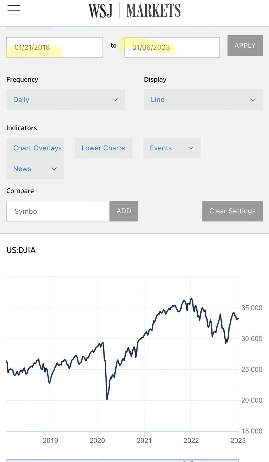Click the News chevron arrow icon
Viewport: 269px width, 462px height.
pos(54,169)
